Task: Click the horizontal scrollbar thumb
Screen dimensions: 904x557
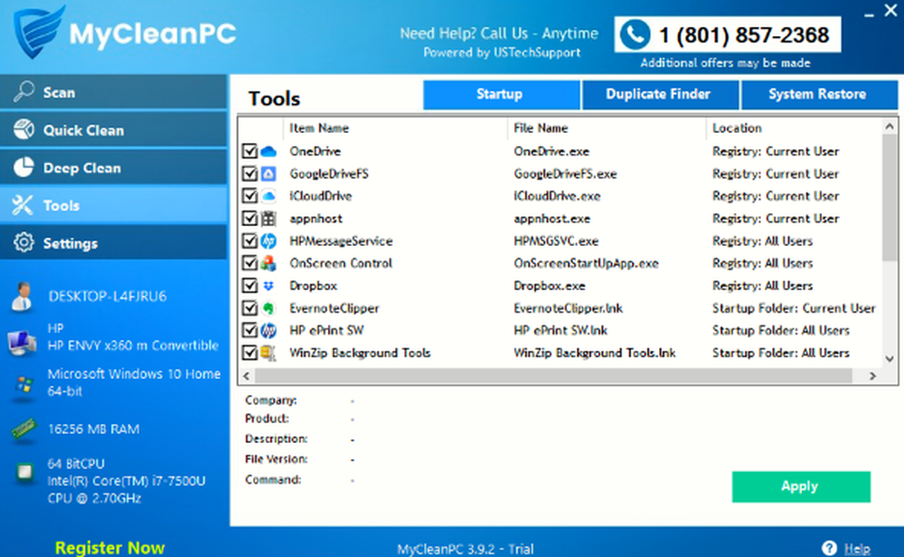Action: pyautogui.click(x=553, y=376)
